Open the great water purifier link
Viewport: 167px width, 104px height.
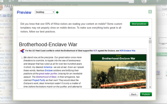pyautogui.click(x=48, y=74)
